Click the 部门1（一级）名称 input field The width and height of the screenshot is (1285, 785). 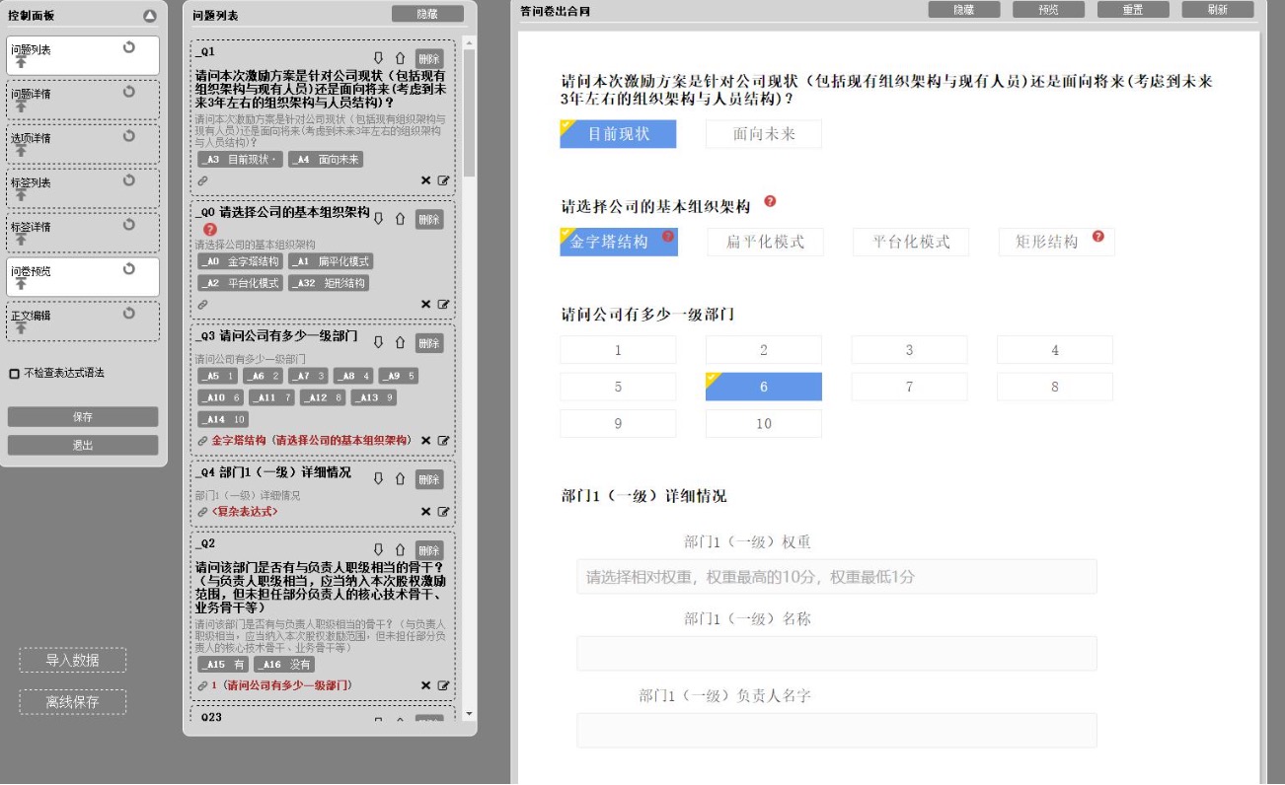(837, 654)
